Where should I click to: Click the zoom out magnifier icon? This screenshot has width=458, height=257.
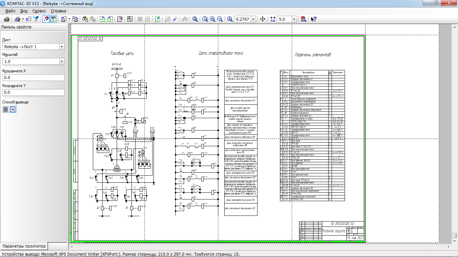pyautogui.click(x=220, y=19)
